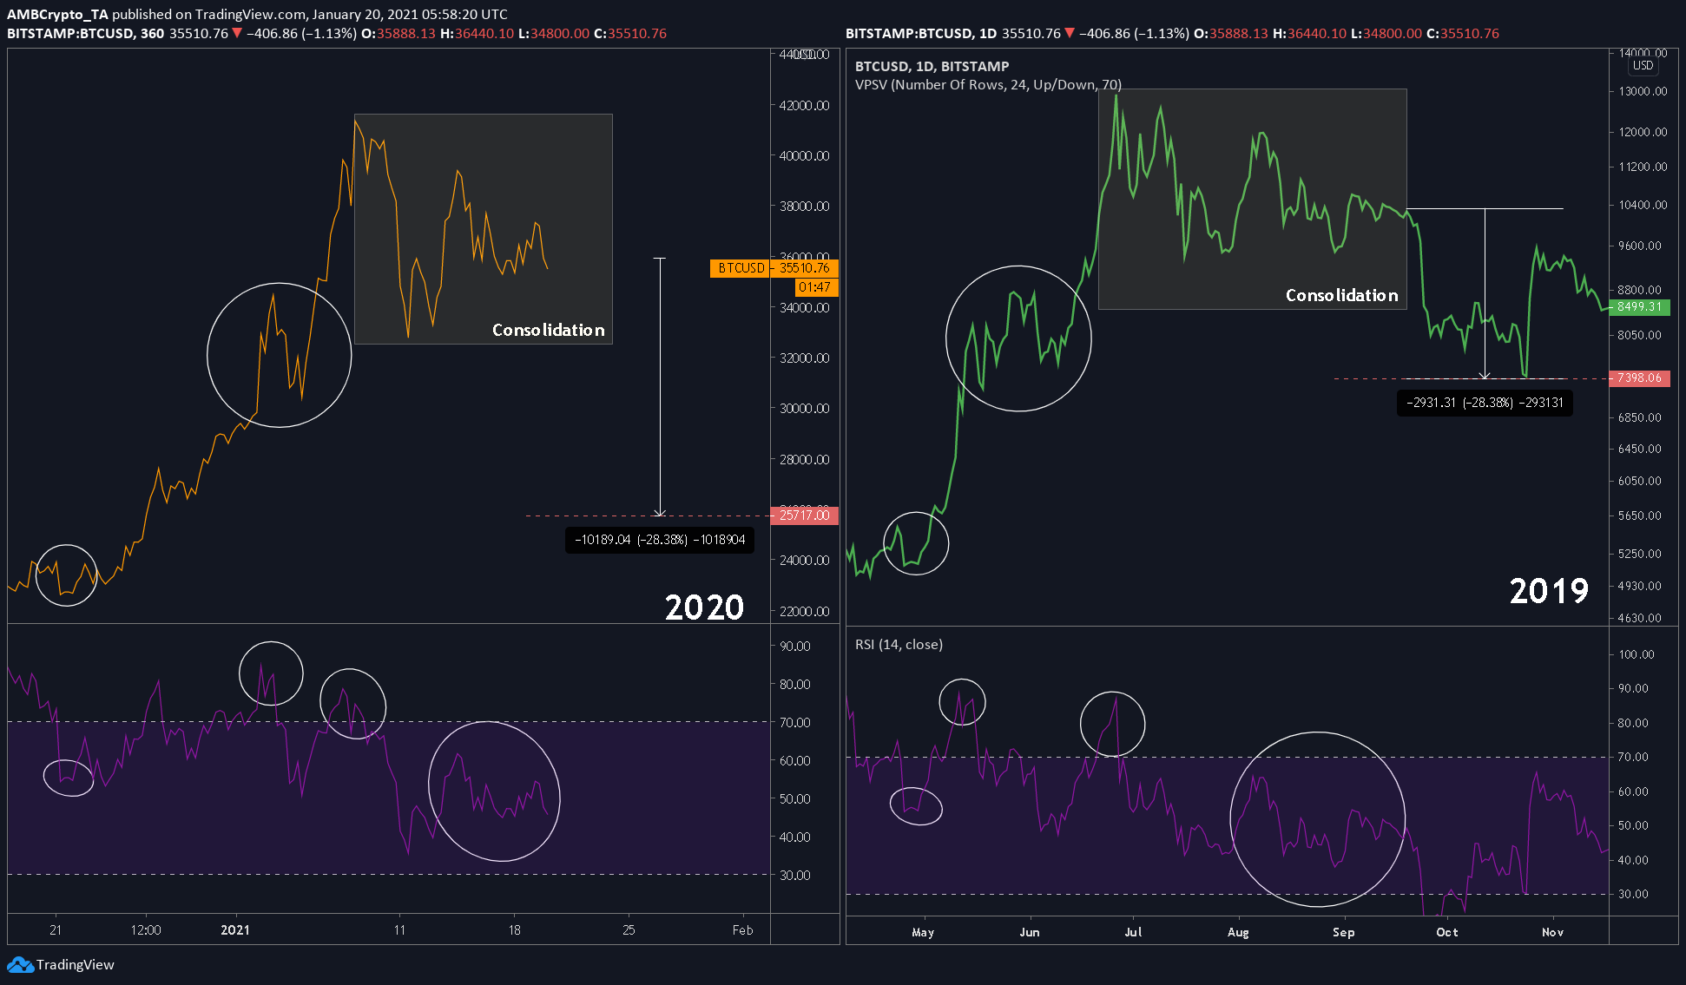Click 12000.00 on the right price axis
Viewport: 1686px width, 985px height.
(x=1643, y=132)
